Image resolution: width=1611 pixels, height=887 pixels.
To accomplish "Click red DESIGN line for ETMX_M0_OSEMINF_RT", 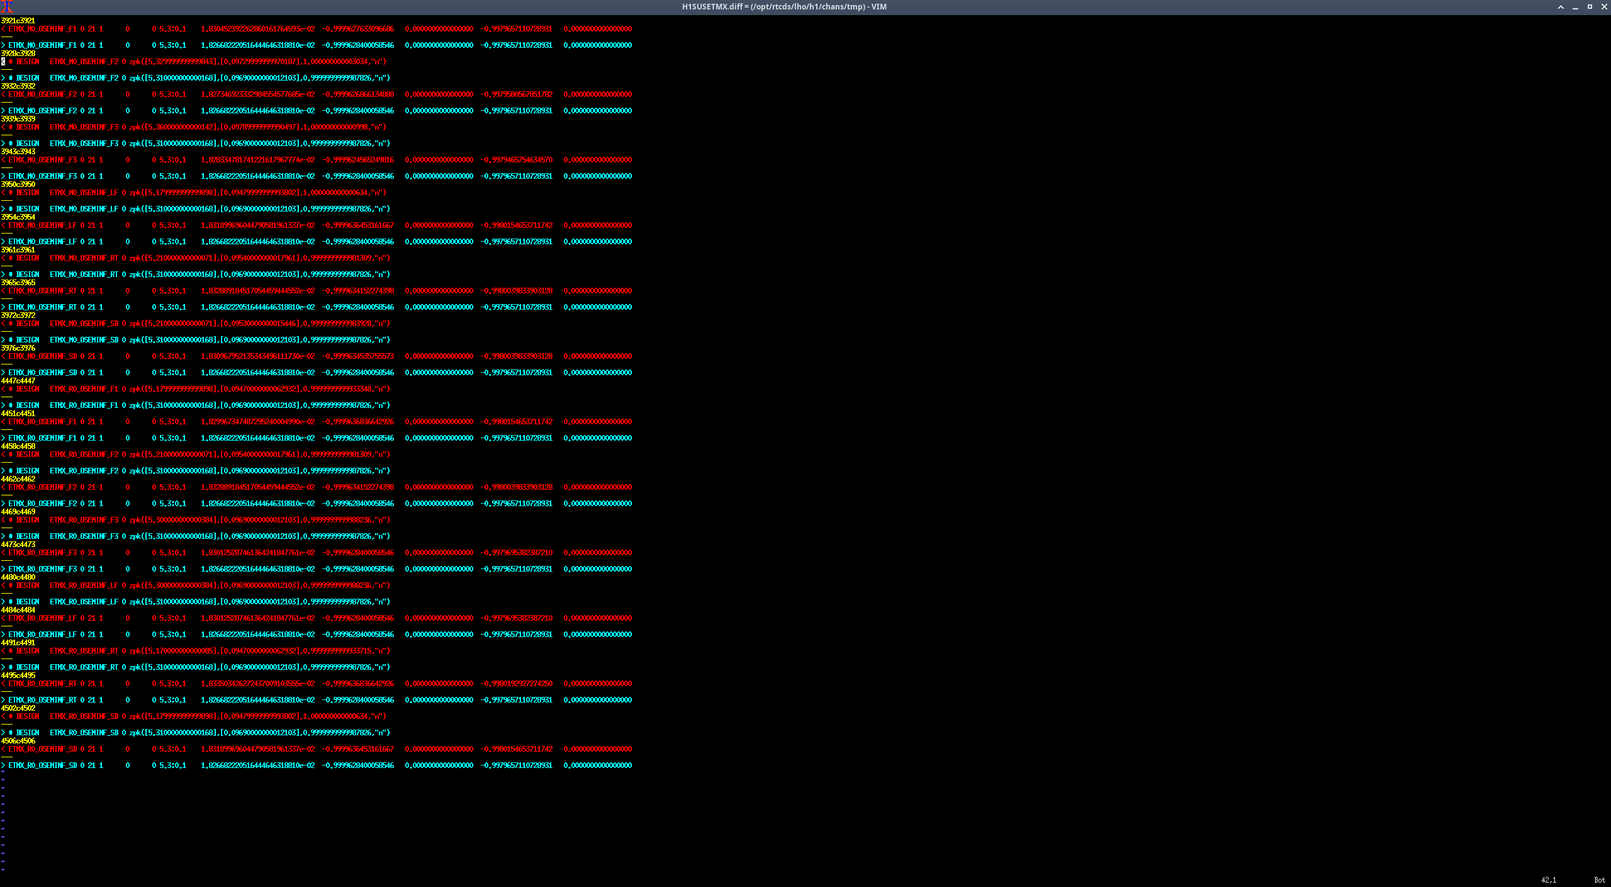I will point(196,258).
